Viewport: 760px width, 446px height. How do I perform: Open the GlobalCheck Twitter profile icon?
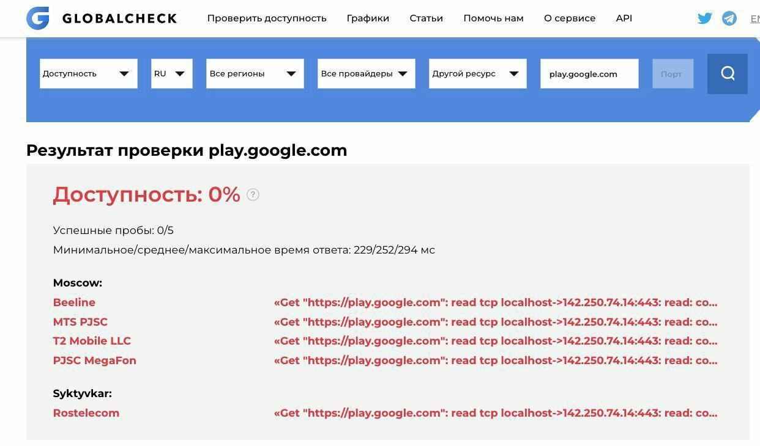click(704, 18)
